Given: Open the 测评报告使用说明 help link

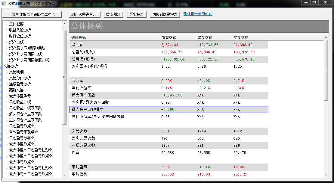Looking at the screenshot, I should coord(198,14).
